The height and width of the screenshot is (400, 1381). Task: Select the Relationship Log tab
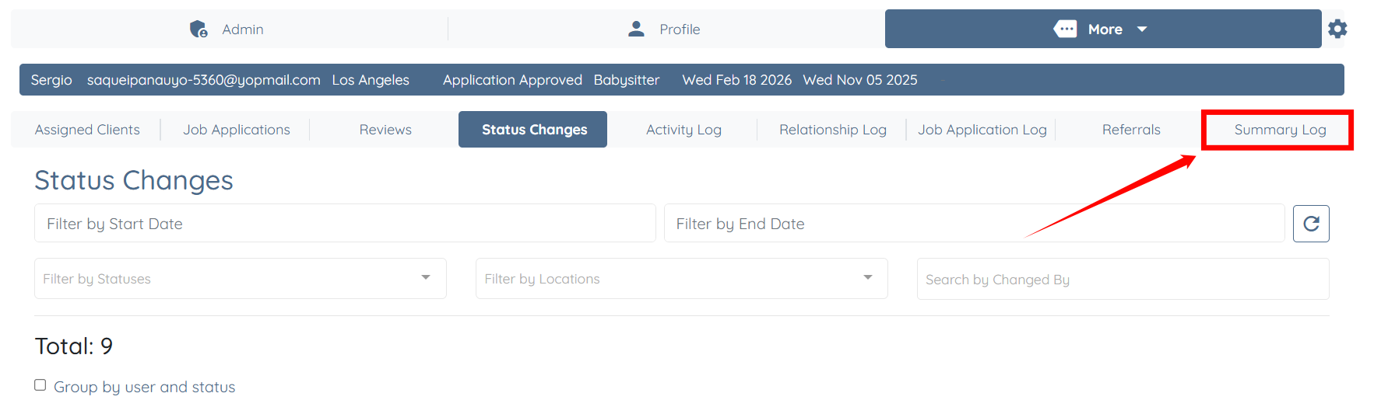click(832, 130)
